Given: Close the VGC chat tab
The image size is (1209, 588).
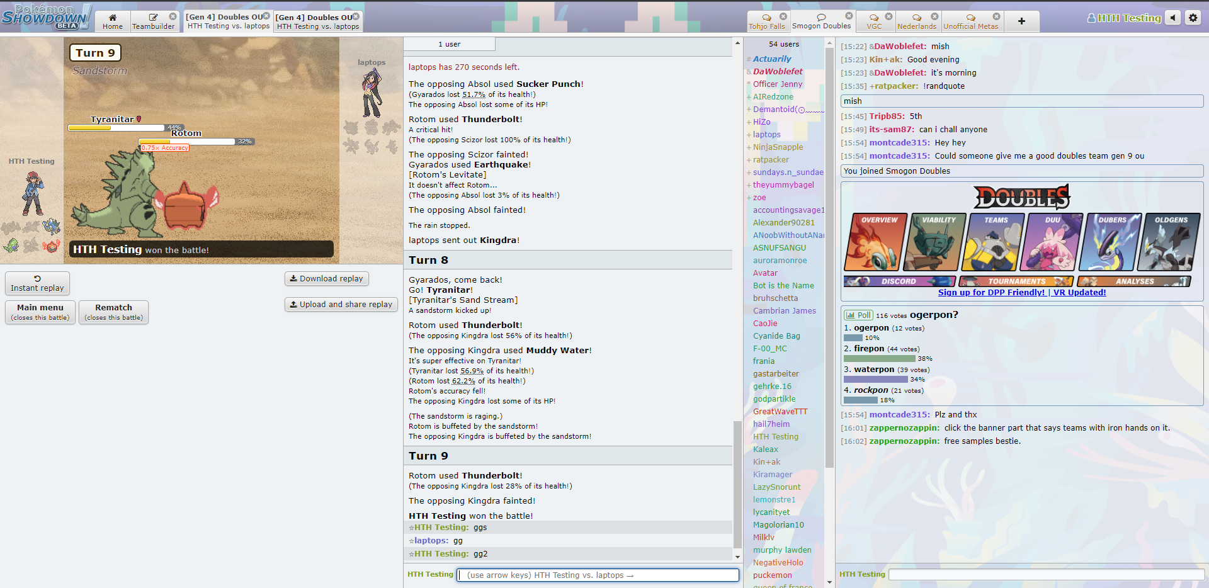Looking at the screenshot, I should click(x=888, y=16).
